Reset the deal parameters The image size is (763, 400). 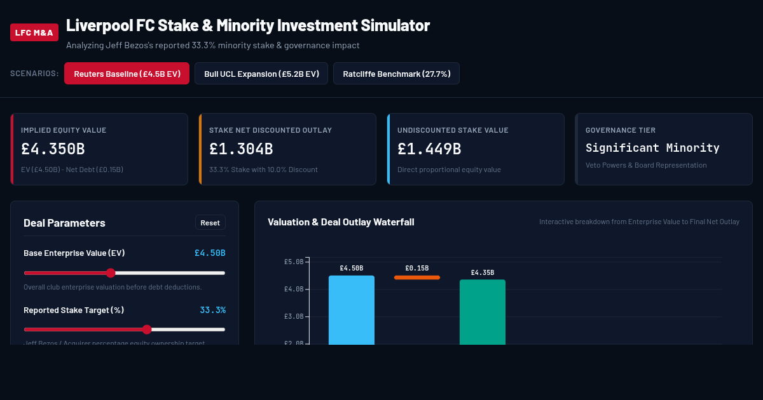click(x=210, y=223)
